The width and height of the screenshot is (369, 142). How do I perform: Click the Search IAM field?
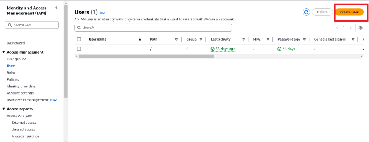coord(32,25)
